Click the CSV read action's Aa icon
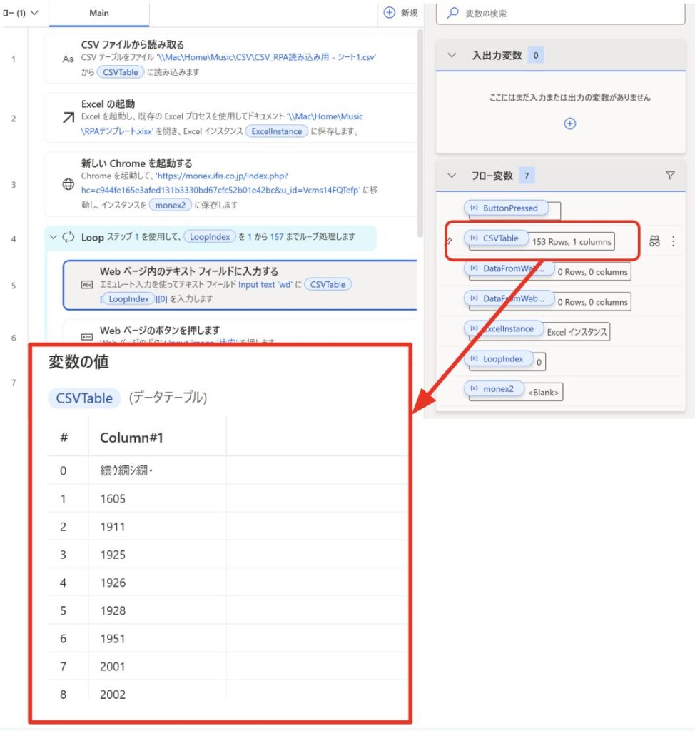The image size is (695, 731). coord(69,59)
